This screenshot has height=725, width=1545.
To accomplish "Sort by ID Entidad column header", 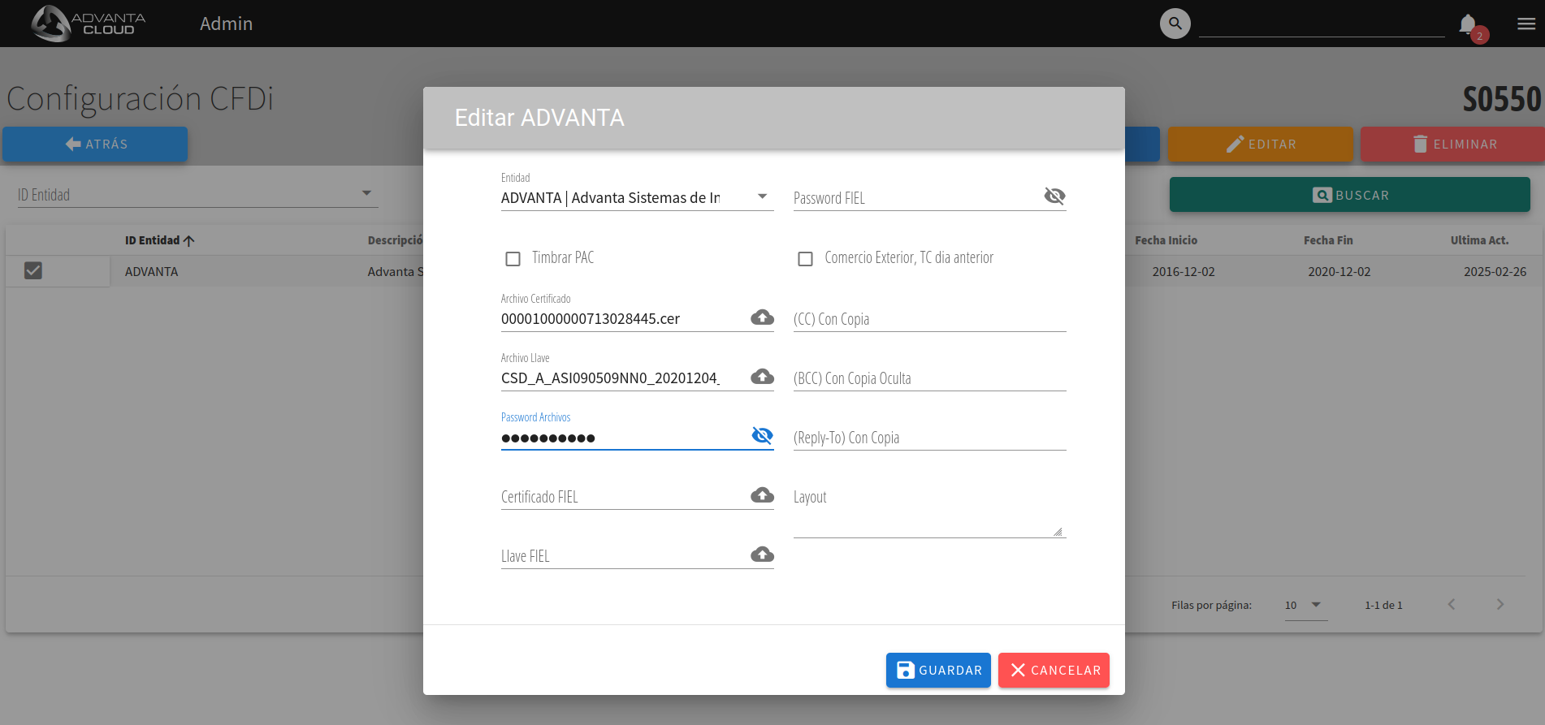I will tap(159, 240).
